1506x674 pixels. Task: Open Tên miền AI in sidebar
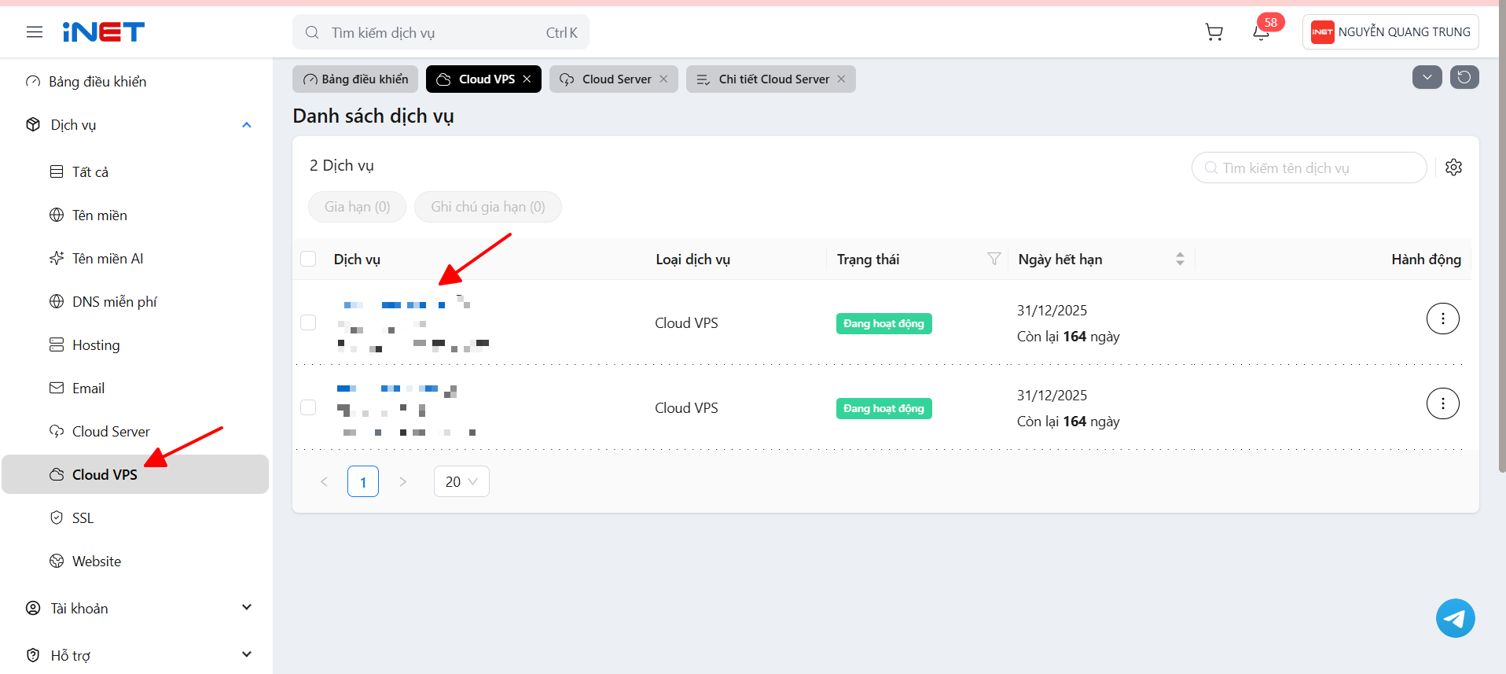tap(135, 258)
